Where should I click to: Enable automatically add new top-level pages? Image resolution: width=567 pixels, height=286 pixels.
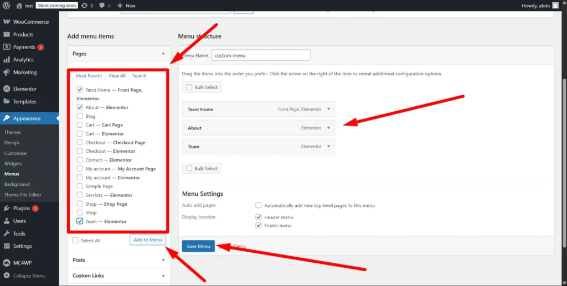259,205
